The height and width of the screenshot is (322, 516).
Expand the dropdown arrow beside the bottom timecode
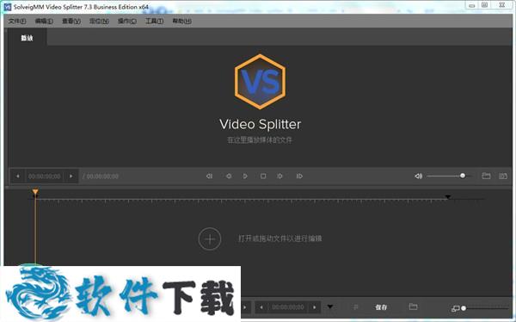click(330, 307)
